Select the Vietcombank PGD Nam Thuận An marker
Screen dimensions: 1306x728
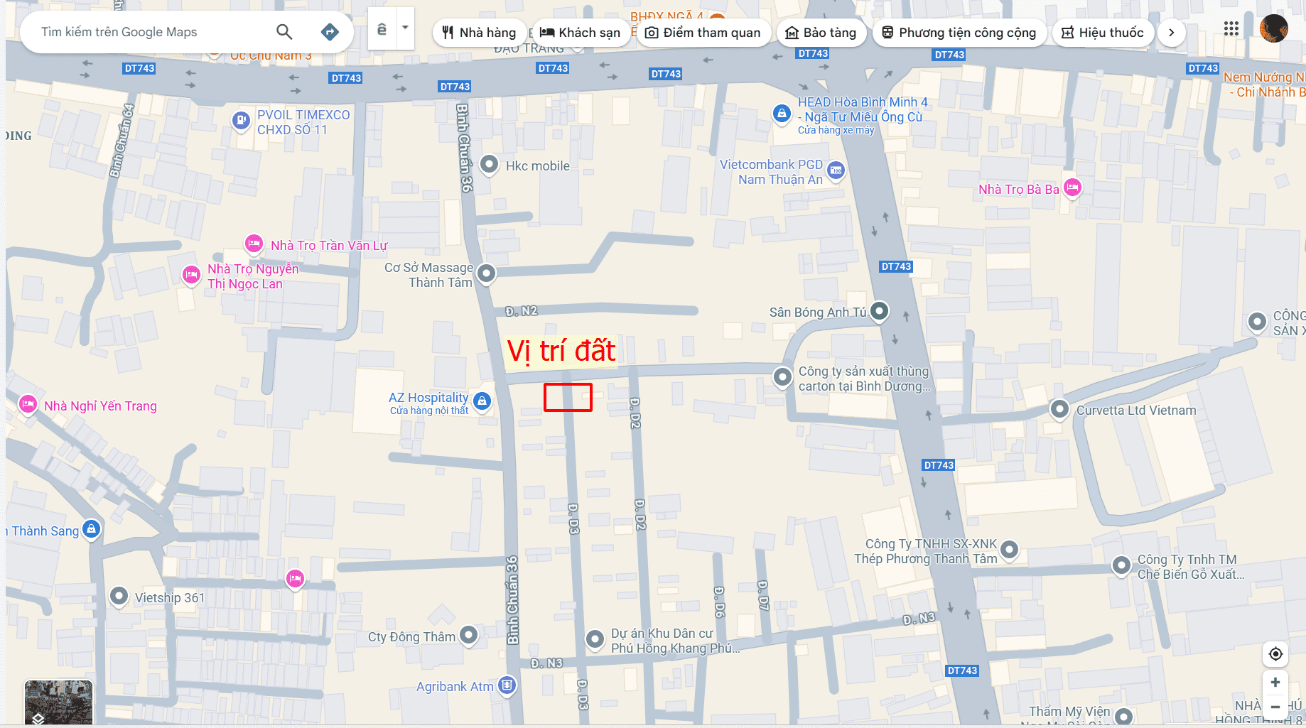coord(836,170)
